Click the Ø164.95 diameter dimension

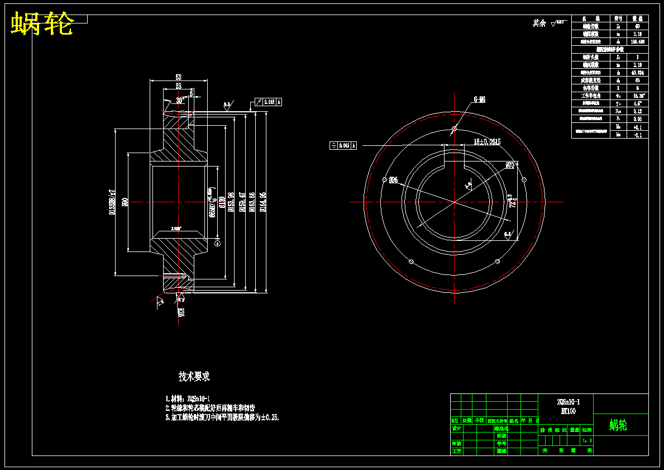pyautogui.click(x=262, y=202)
